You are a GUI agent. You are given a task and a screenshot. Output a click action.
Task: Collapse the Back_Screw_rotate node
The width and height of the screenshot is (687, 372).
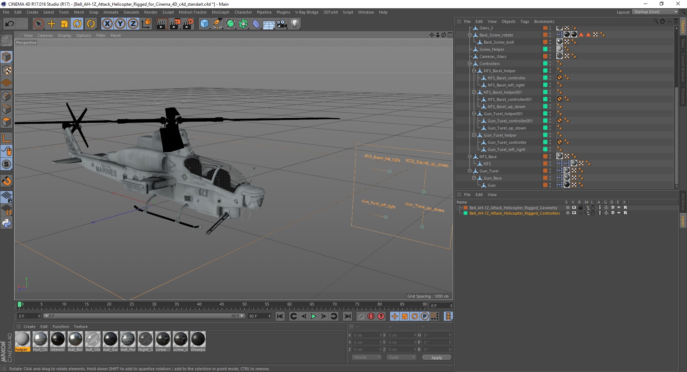(470, 35)
